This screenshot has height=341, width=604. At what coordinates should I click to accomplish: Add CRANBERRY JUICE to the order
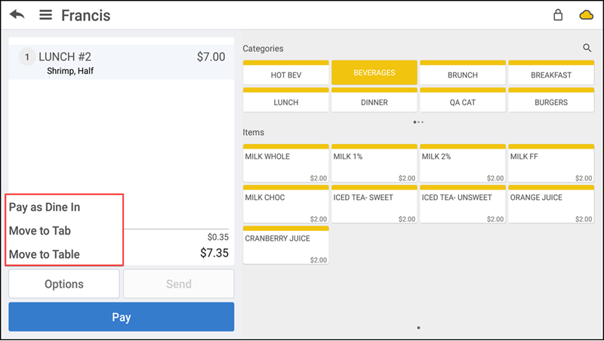[x=286, y=245]
